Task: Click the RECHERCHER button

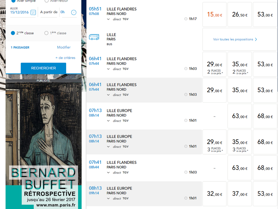Action: click(x=43, y=68)
